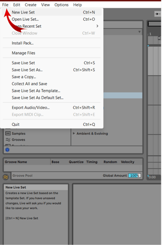Select Ambient & Evolving folder label

coord(92,133)
